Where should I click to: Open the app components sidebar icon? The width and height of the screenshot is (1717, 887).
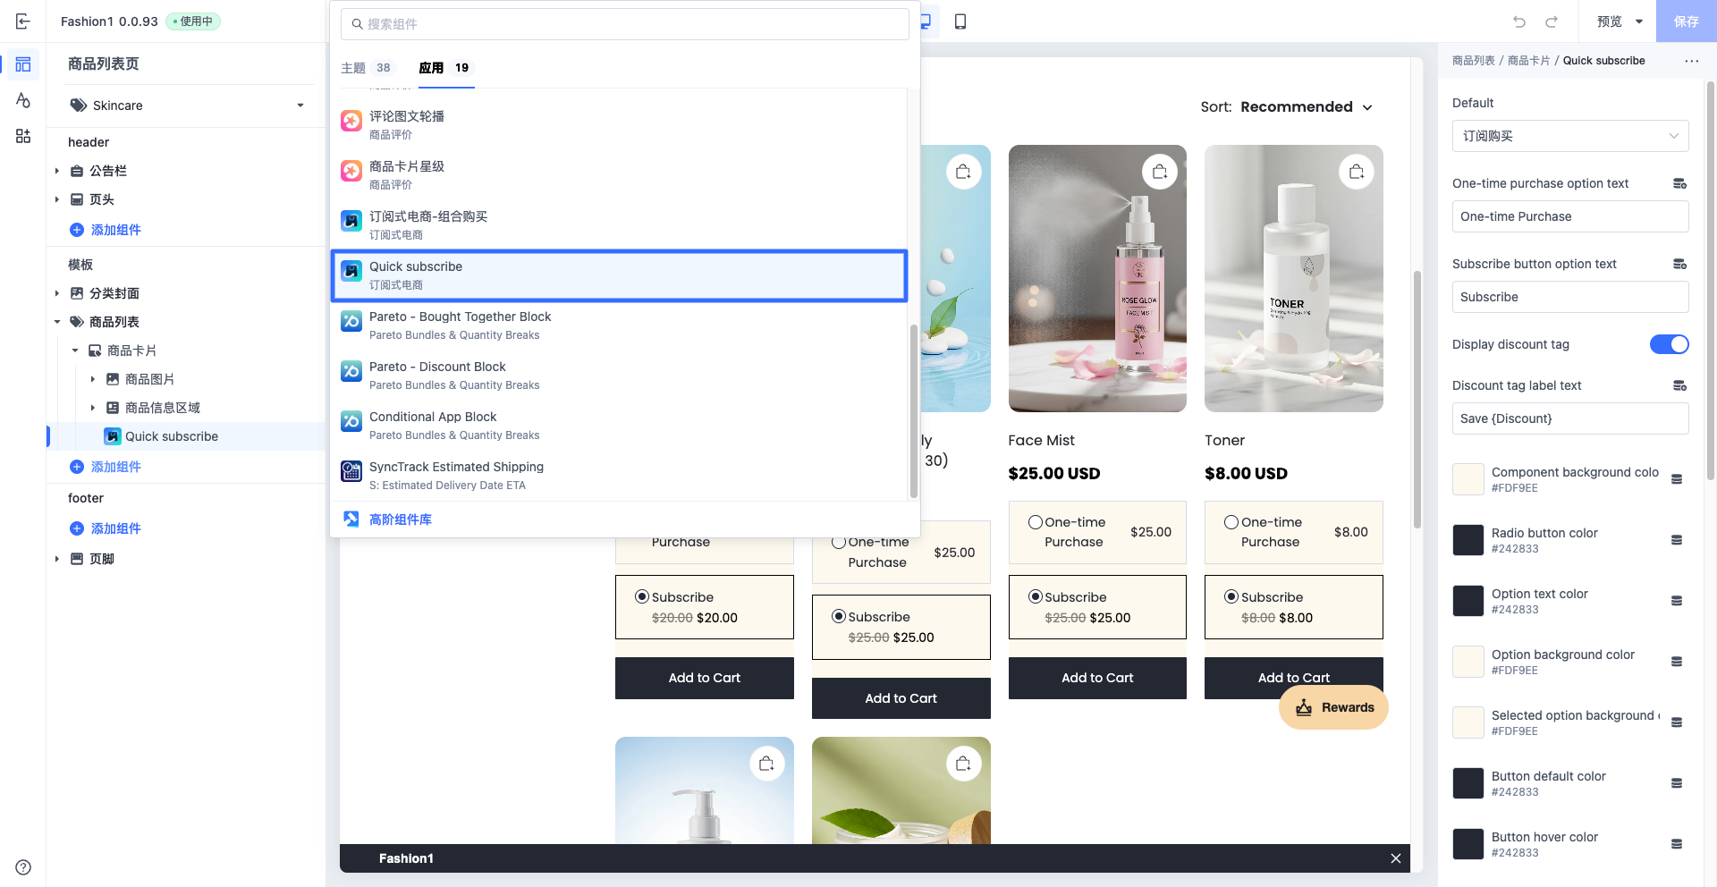click(23, 136)
